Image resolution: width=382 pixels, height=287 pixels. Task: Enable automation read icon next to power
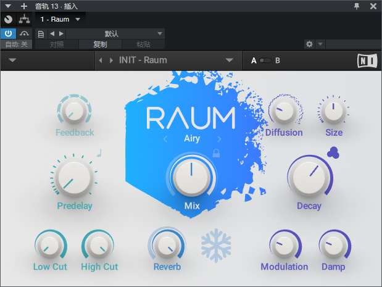[24, 33]
